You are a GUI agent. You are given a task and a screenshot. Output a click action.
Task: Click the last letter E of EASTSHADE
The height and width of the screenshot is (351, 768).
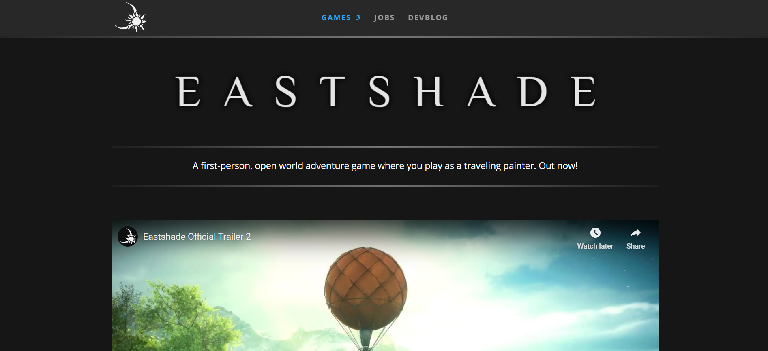[x=584, y=92]
